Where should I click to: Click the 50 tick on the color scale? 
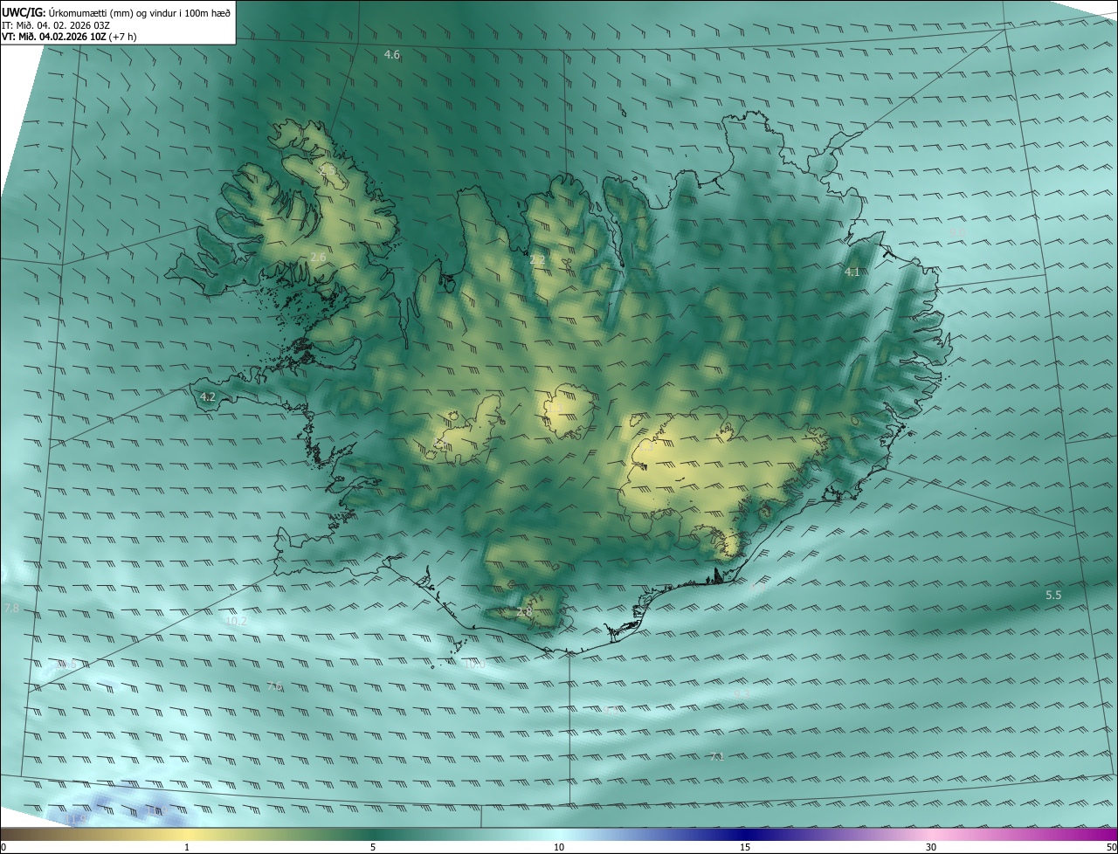(x=1111, y=847)
